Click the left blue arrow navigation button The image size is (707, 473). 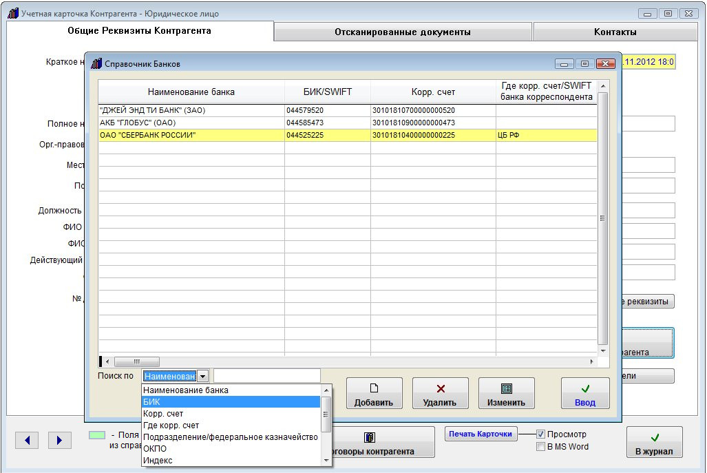pos(27,441)
